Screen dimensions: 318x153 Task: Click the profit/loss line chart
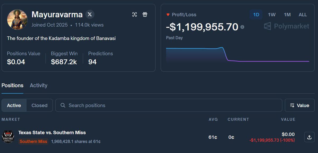pos(237,55)
